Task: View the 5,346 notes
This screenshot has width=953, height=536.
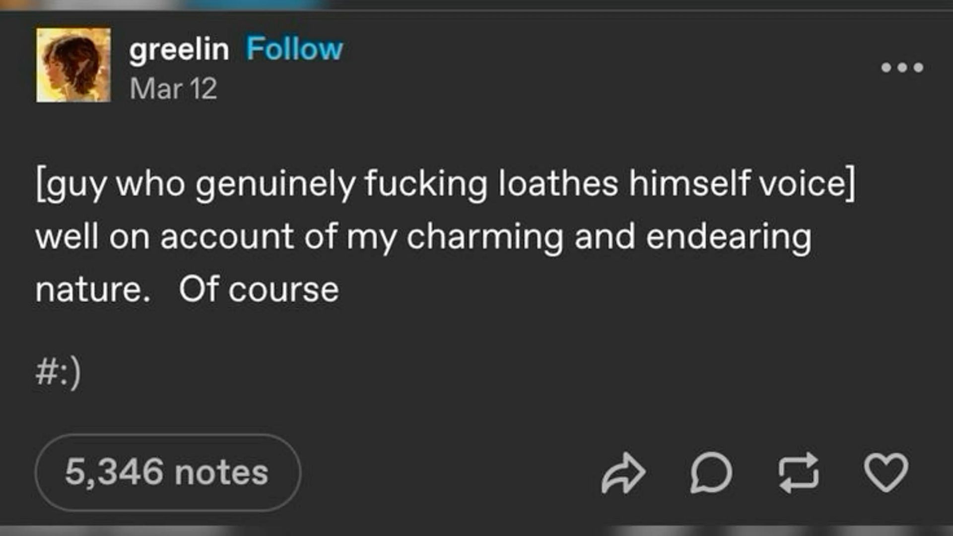Action: tap(167, 472)
